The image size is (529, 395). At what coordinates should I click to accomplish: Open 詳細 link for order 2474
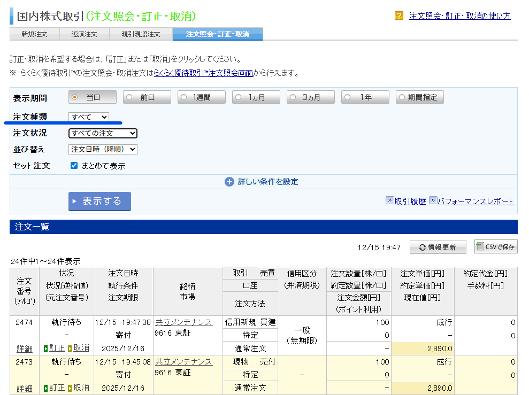[24, 348]
